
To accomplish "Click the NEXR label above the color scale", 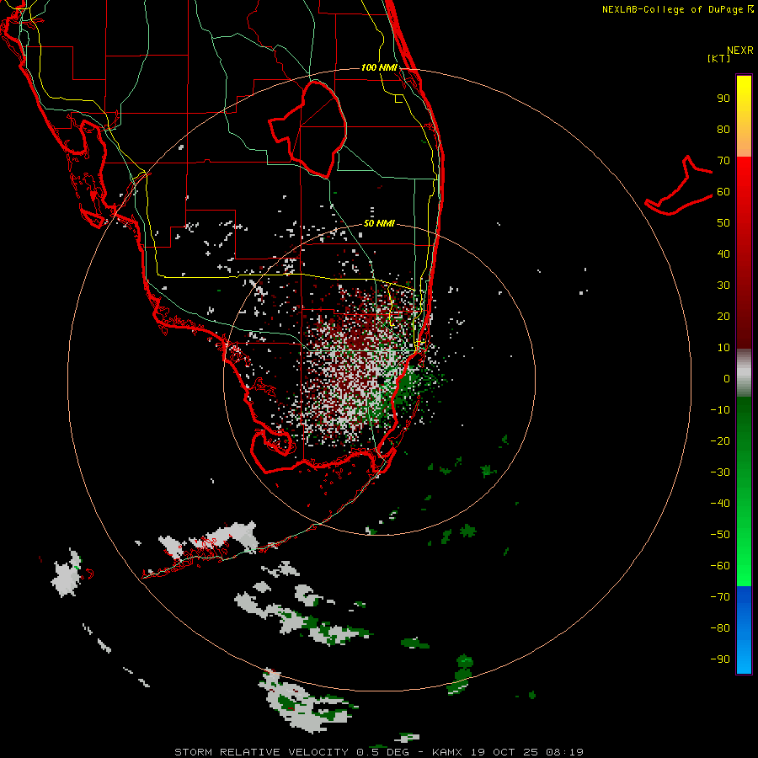I will click(x=740, y=51).
